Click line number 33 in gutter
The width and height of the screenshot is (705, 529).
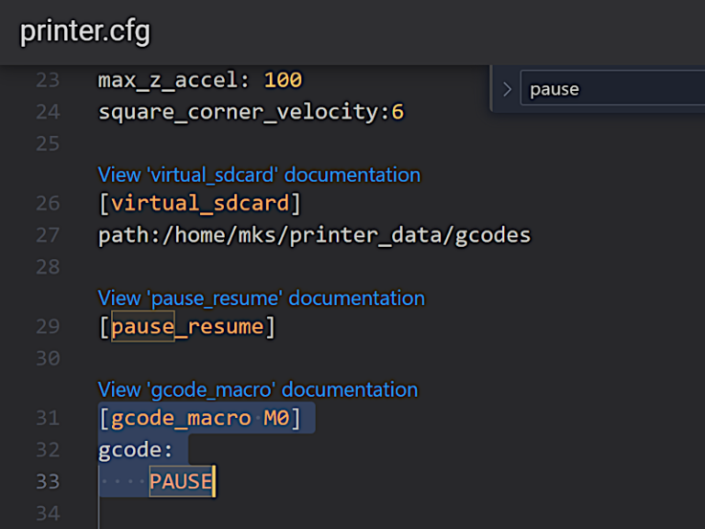(x=48, y=481)
